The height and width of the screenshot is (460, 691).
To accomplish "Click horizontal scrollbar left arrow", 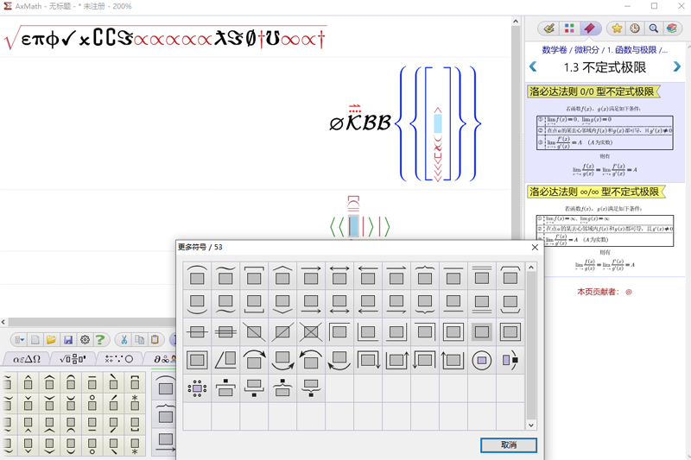I will click(3, 322).
